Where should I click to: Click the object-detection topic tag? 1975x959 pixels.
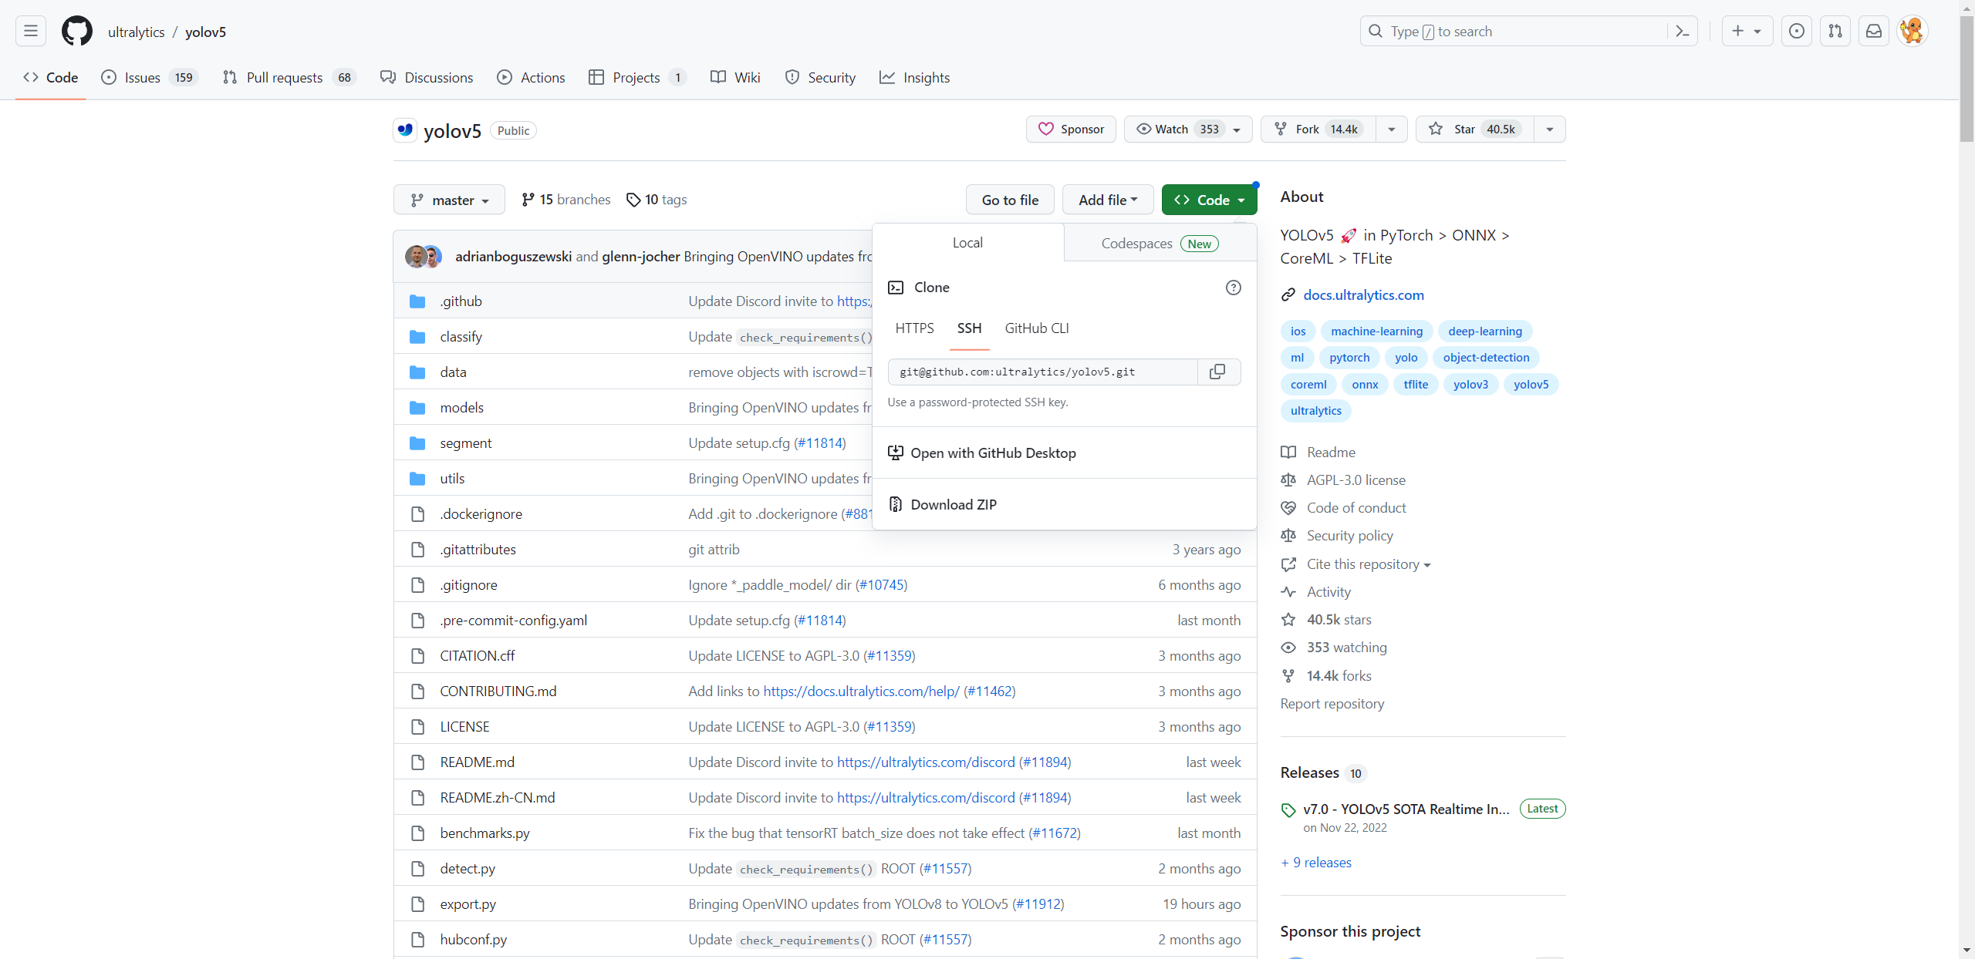click(1486, 358)
